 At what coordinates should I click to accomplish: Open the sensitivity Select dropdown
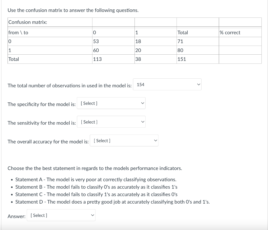(111, 122)
